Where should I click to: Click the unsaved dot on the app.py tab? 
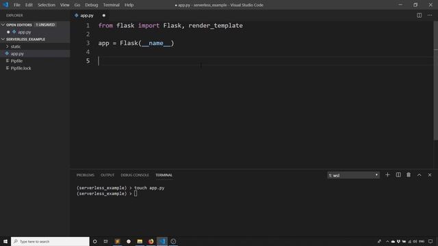(x=104, y=16)
